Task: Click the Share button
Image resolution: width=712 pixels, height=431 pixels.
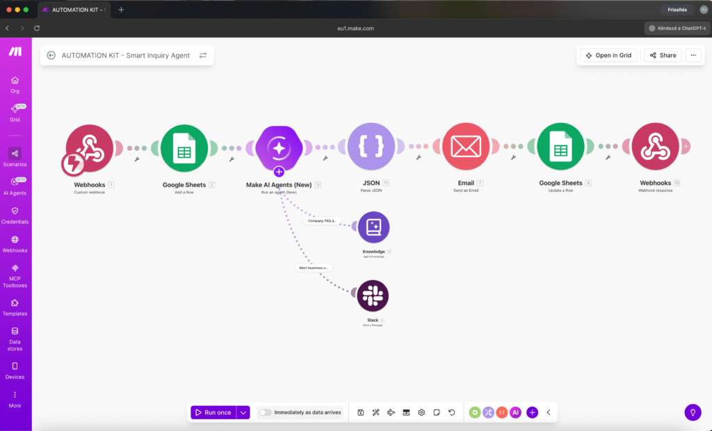Action: click(x=661, y=55)
